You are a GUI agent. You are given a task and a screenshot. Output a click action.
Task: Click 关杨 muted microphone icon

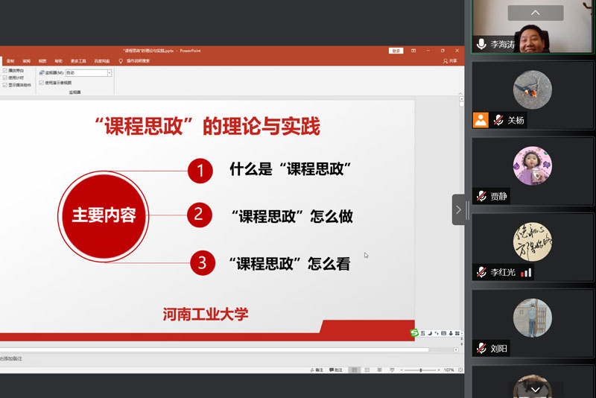click(x=498, y=120)
